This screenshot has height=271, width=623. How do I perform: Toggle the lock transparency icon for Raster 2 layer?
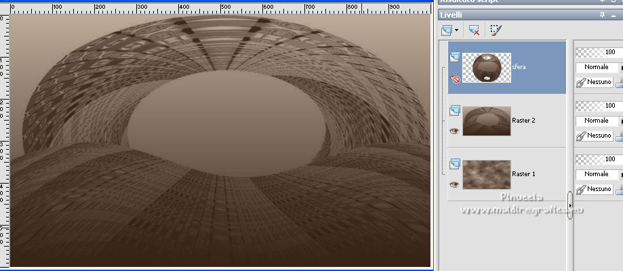(620, 136)
